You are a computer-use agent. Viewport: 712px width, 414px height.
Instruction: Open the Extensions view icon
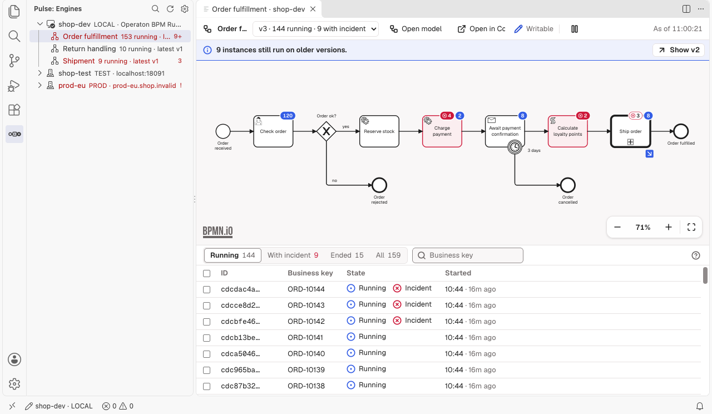(14, 110)
